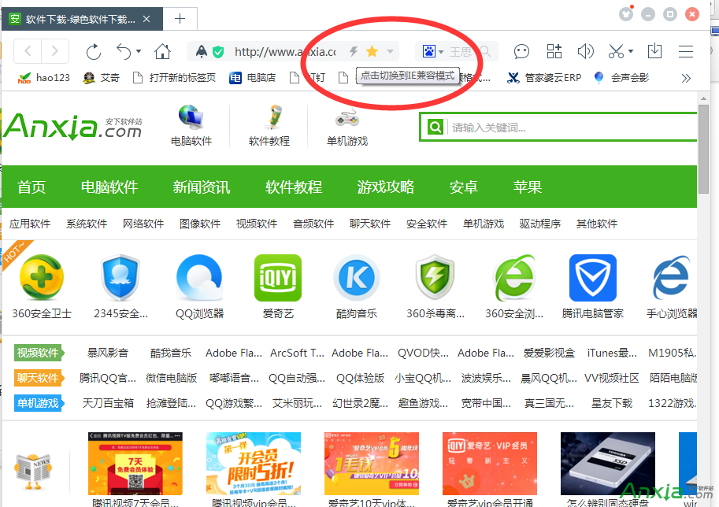This screenshot has width=719, height=507.
Task: Open the 酷狗音乐 app icon
Action: pyautogui.click(x=357, y=278)
